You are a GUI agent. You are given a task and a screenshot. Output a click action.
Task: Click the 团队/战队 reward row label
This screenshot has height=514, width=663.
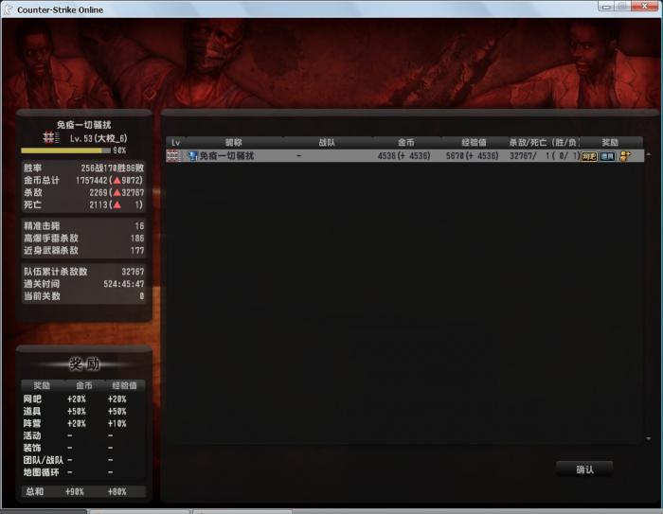click(44, 460)
